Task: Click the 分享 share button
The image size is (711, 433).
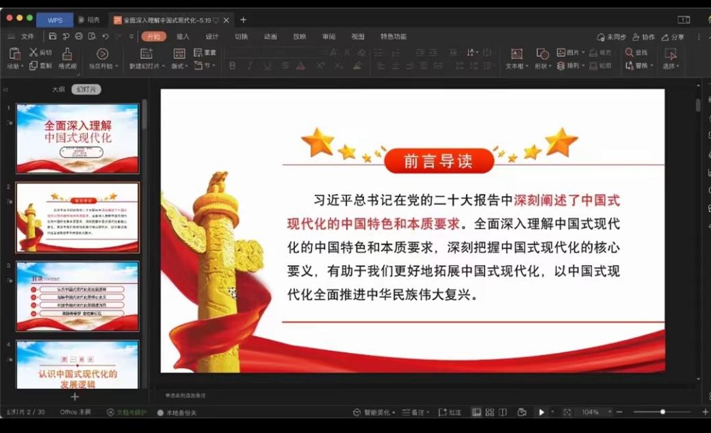Action: point(673,37)
